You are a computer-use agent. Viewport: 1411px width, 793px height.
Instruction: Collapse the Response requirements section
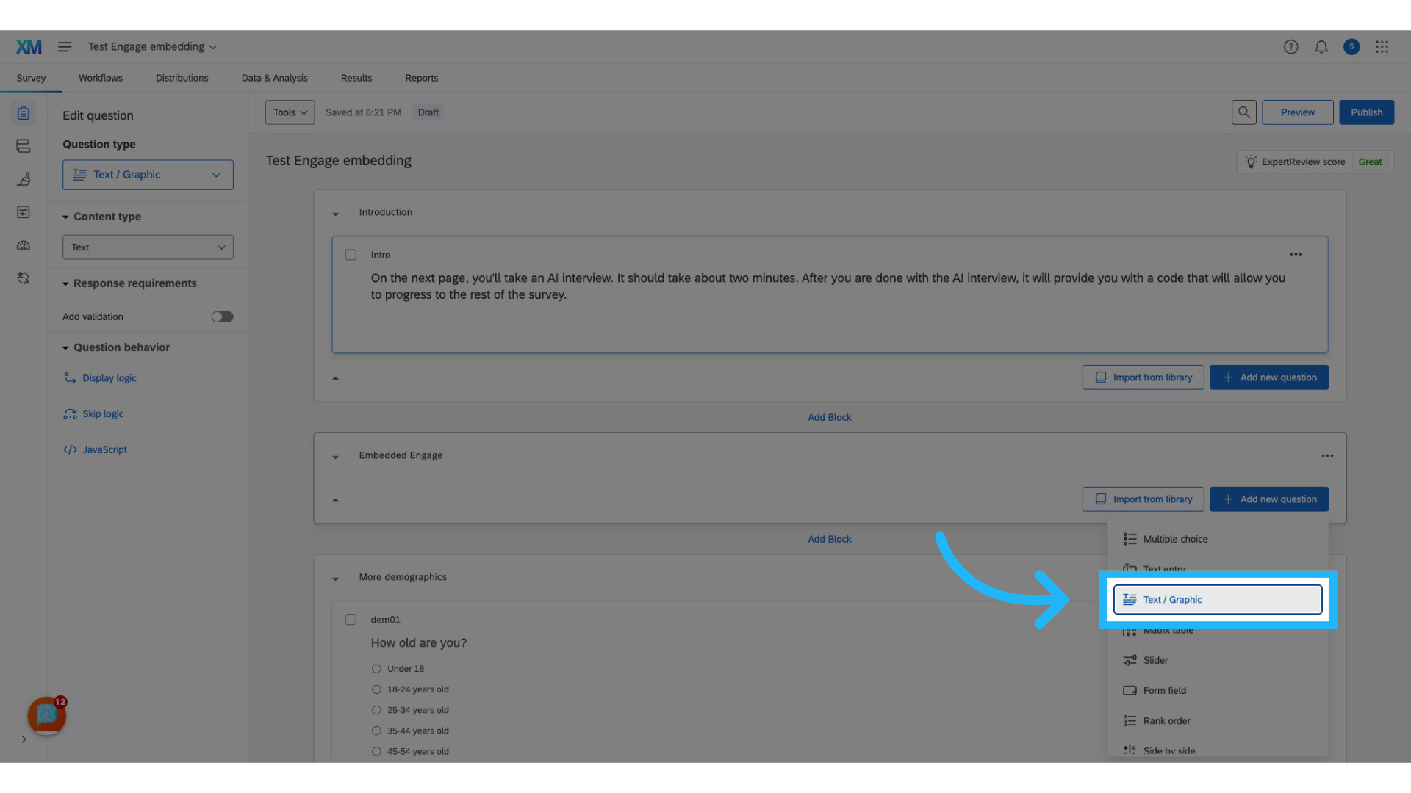pos(65,284)
